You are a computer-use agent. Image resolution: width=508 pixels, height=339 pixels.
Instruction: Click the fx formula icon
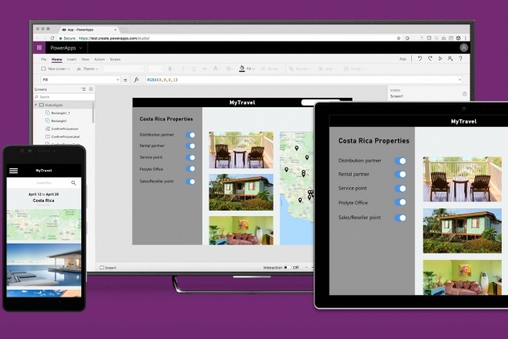coord(137,80)
